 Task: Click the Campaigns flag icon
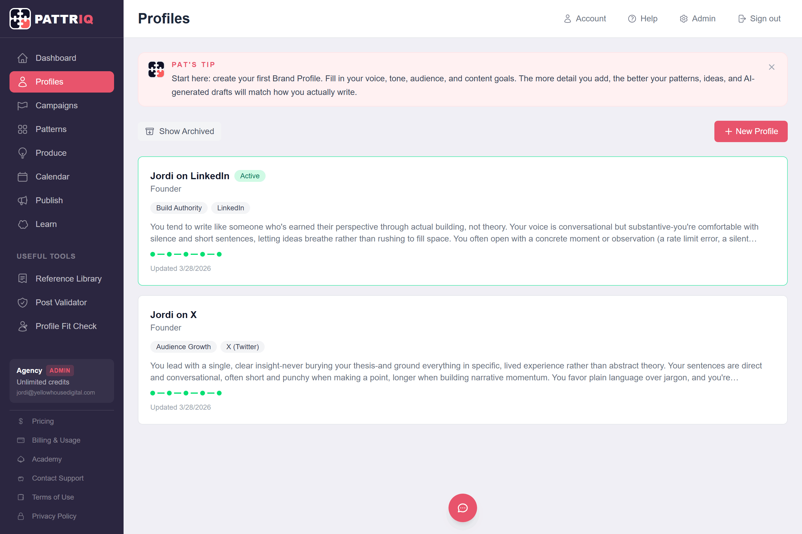[23, 106]
